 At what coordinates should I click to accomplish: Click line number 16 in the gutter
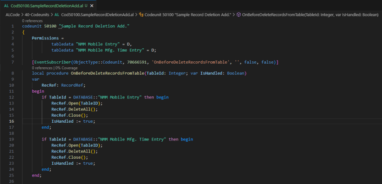tap(12, 121)
